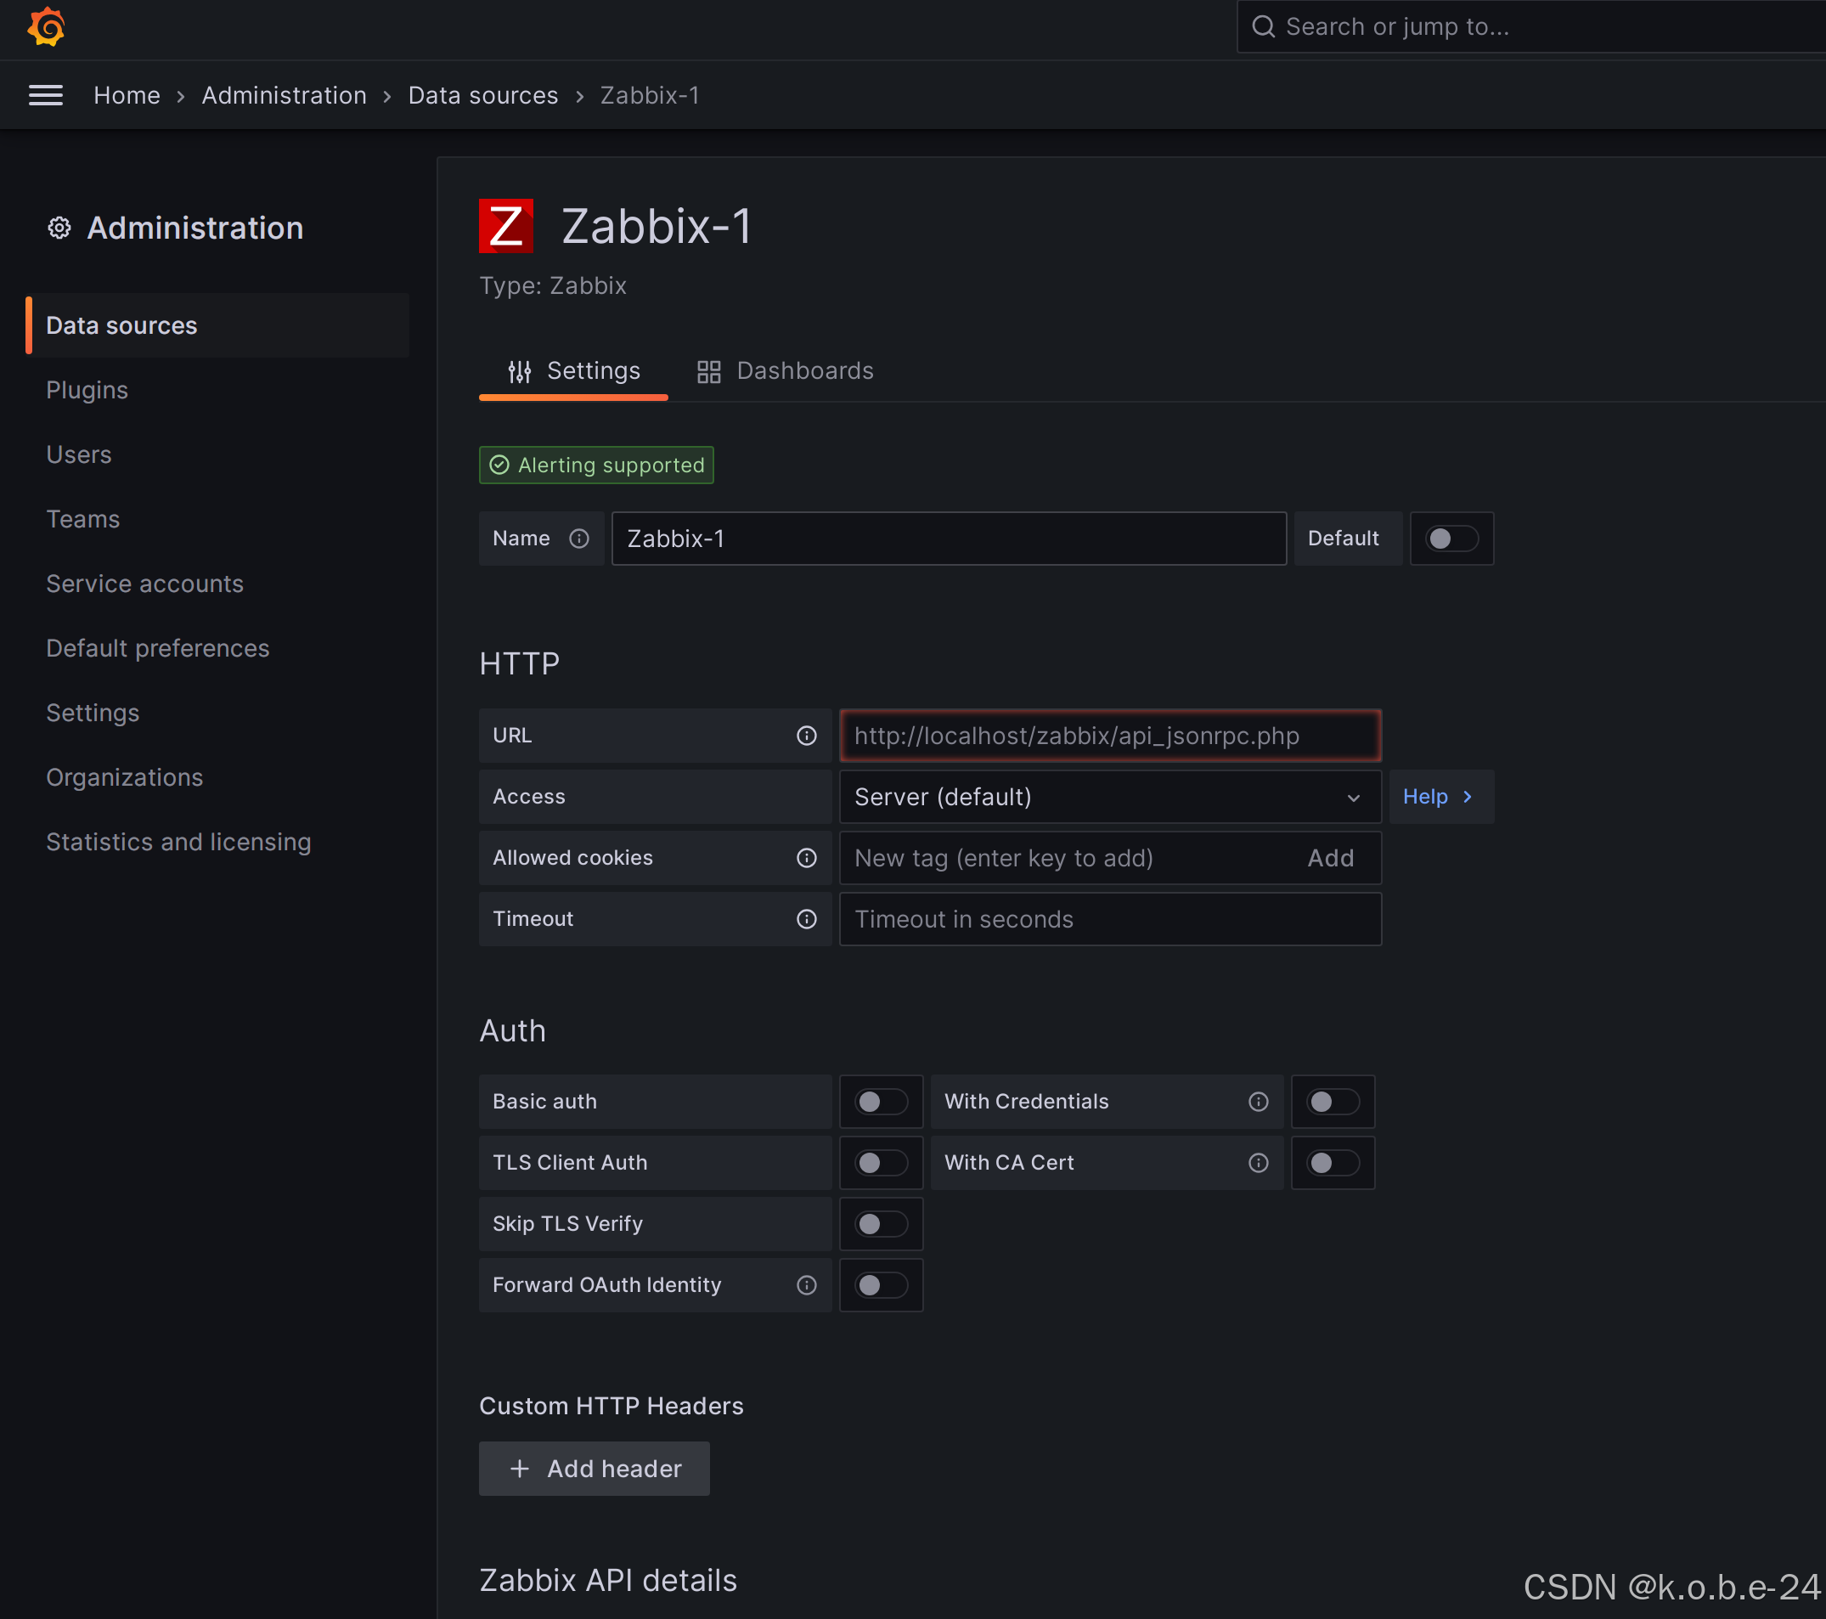Enable With CA Cert toggle
Viewport: 1826px width, 1619px height.
pos(1333,1162)
